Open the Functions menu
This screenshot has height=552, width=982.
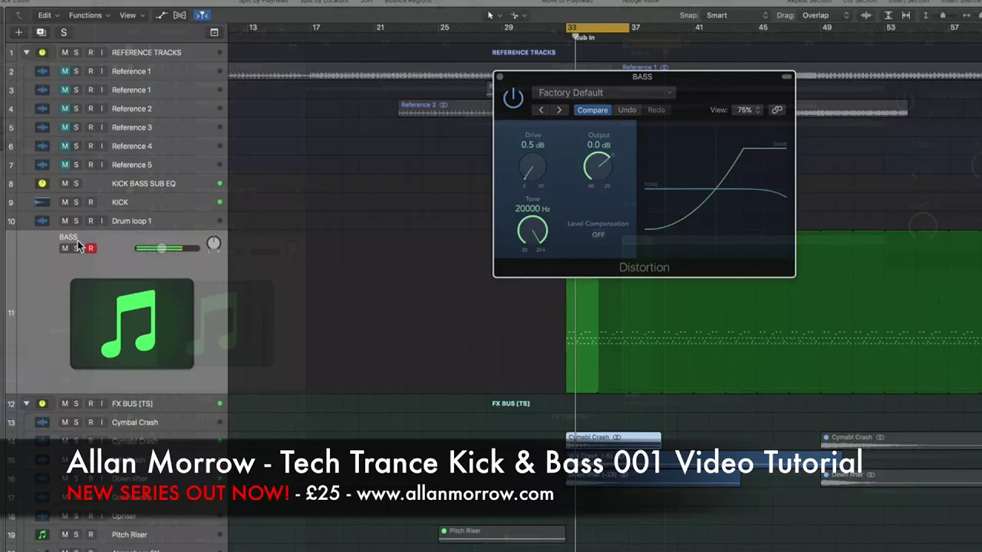click(89, 15)
